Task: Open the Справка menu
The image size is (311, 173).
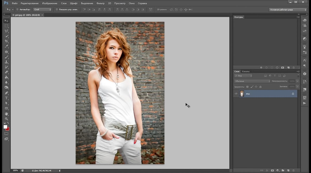Action: pyautogui.click(x=142, y=3)
